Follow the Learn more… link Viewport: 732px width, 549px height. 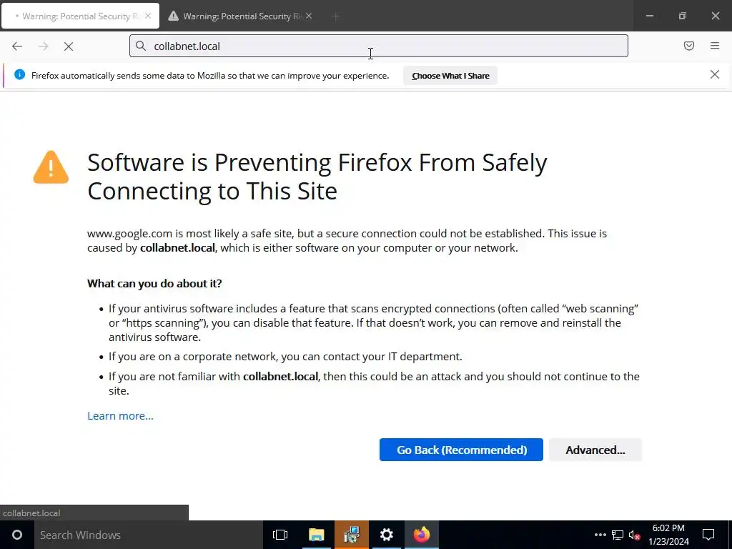coord(120,415)
